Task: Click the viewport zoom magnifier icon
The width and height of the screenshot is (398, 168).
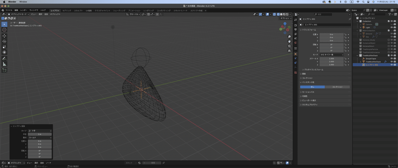Action: click(x=290, y=37)
